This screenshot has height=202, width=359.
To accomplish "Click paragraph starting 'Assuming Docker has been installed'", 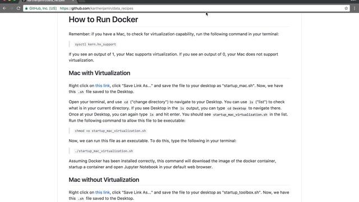I will click(x=172, y=164).
